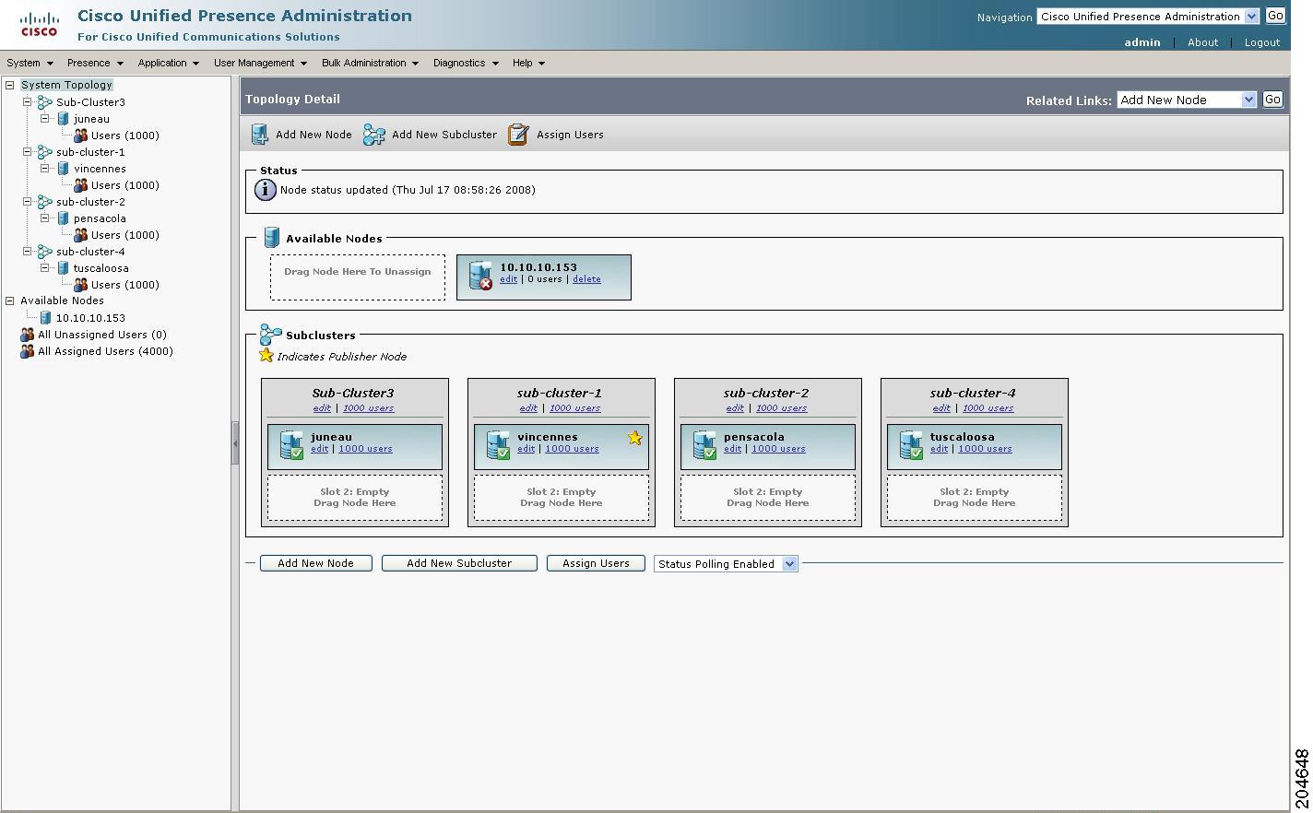Select Users (1000) under pensacola in tree
This screenshot has height=813, width=1313.
[x=124, y=235]
